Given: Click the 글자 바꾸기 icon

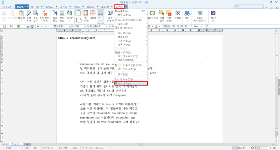Looking at the screenshot, I should tap(110, 13).
